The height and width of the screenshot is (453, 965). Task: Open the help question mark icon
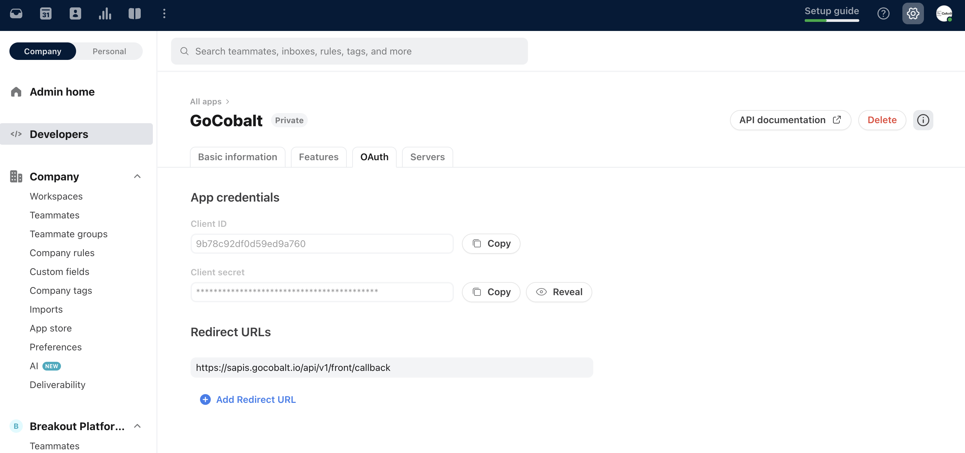pos(883,13)
